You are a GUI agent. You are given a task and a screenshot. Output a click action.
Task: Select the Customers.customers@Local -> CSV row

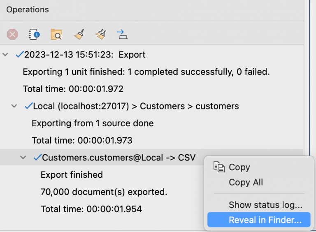(x=118, y=158)
